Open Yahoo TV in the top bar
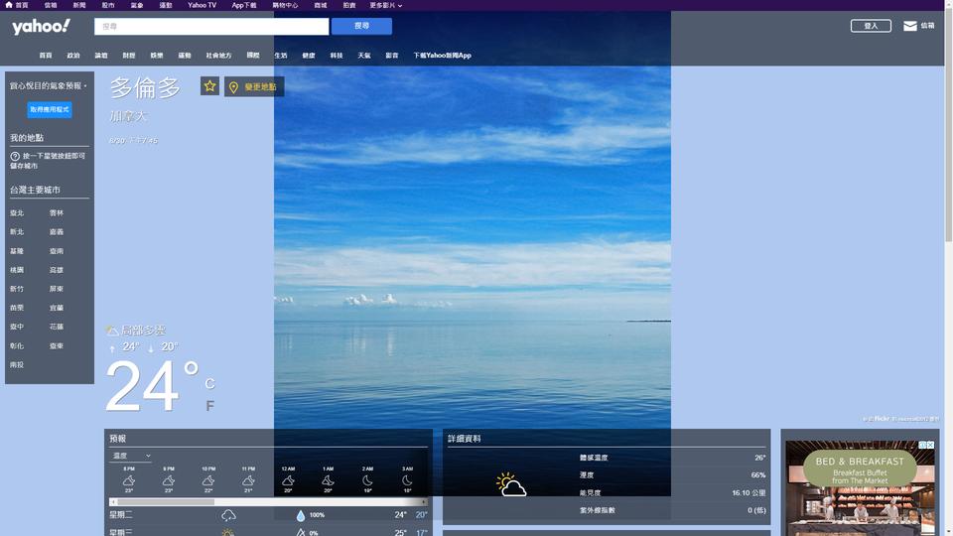953x536 pixels. click(x=202, y=5)
